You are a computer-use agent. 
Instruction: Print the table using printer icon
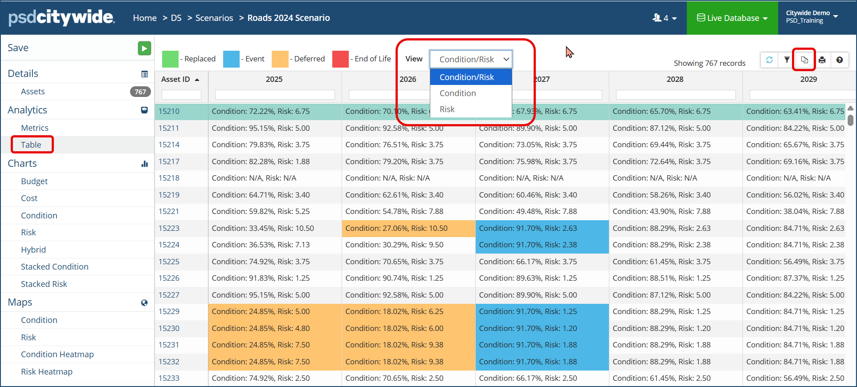pyautogui.click(x=822, y=60)
